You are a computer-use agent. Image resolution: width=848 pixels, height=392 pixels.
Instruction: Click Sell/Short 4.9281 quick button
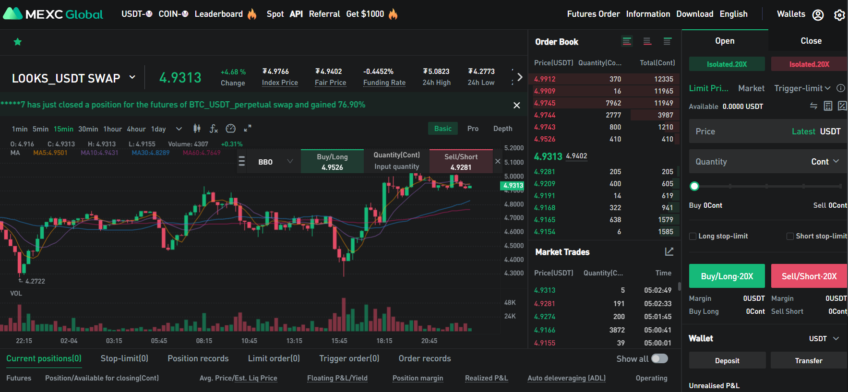click(x=461, y=162)
